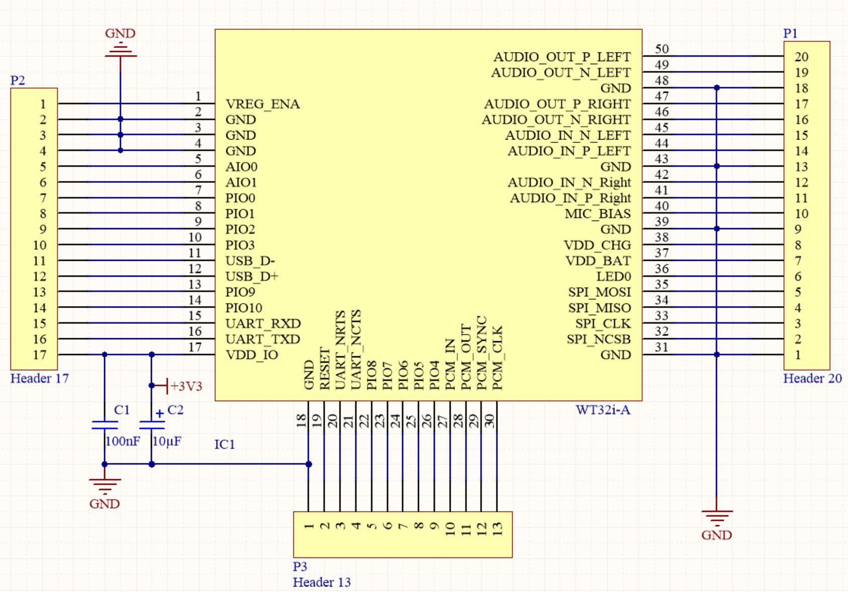Select the P3 Header 13 connector

(403, 535)
